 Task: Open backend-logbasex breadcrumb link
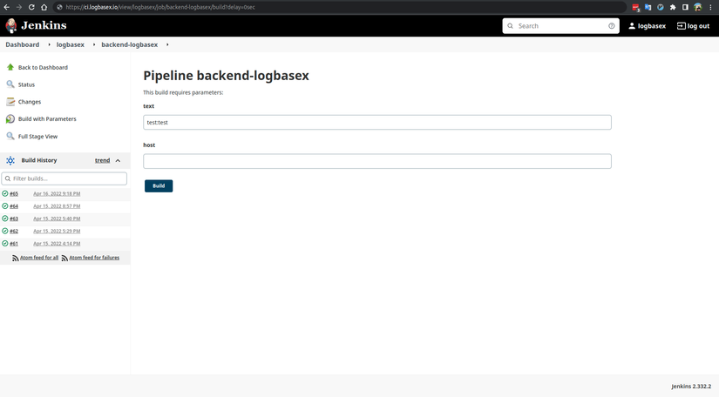coord(129,44)
